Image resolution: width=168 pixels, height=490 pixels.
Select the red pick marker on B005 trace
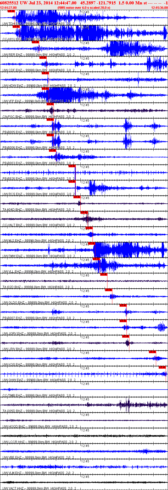click(50, 120)
